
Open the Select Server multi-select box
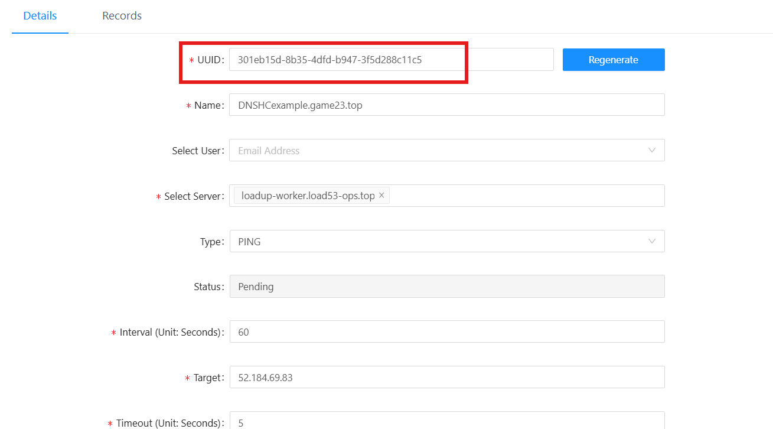click(526, 196)
